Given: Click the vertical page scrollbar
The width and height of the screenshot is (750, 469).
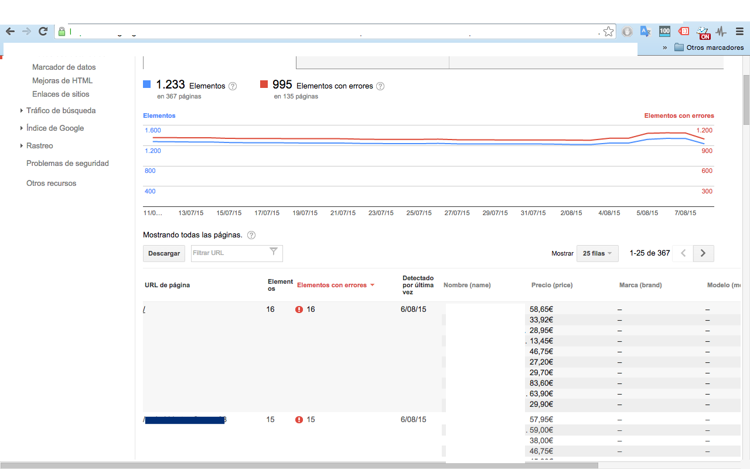Looking at the screenshot, I should click(x=746, y=100).
